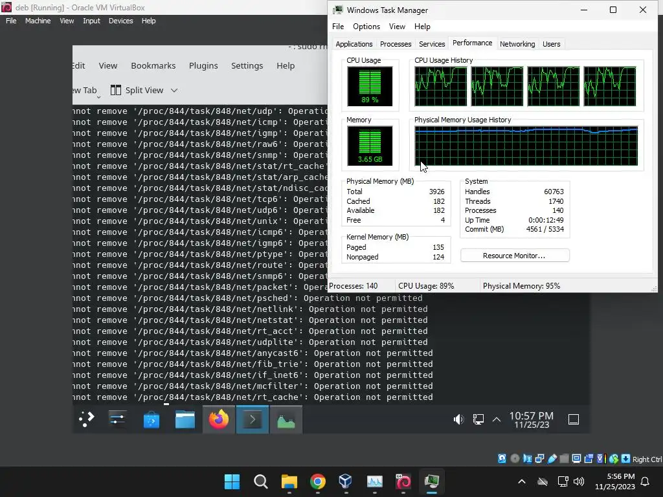Image resolution: width=663 pixels, height=497 pixels.
Task: Click VirtualBox USB devices indicator
Action: [552, 459]
